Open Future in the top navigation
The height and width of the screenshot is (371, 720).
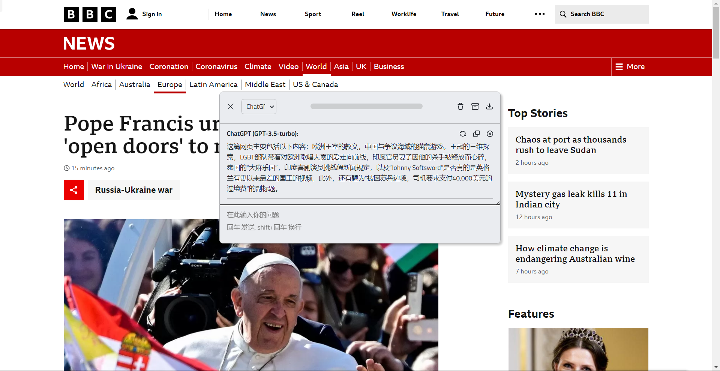(x=495, y=14)
